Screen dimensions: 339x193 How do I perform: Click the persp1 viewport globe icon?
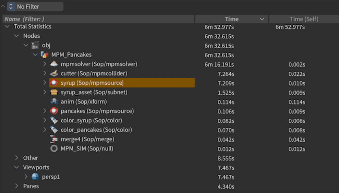tap(35, 177)
